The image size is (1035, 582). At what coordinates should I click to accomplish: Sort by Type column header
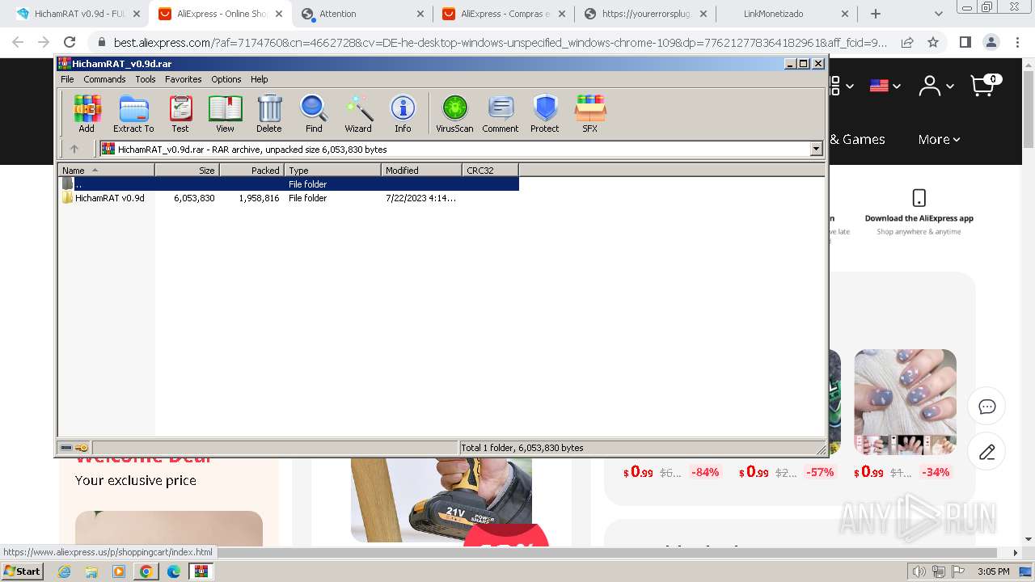[332, 170]
